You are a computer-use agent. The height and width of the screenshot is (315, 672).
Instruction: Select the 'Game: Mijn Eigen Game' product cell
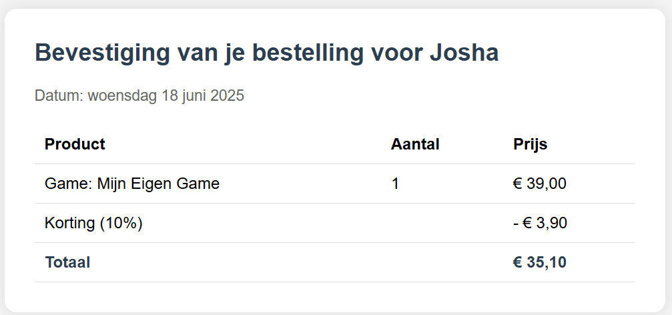(132, 184)
